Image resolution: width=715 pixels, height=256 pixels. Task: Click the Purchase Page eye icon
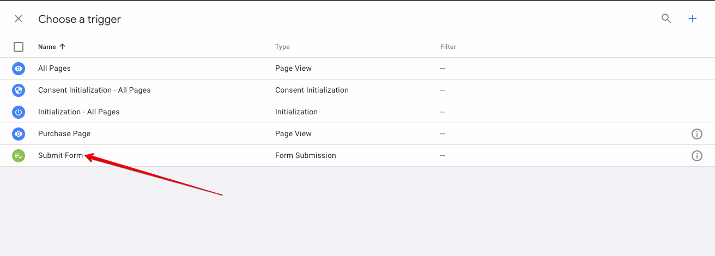19,134
